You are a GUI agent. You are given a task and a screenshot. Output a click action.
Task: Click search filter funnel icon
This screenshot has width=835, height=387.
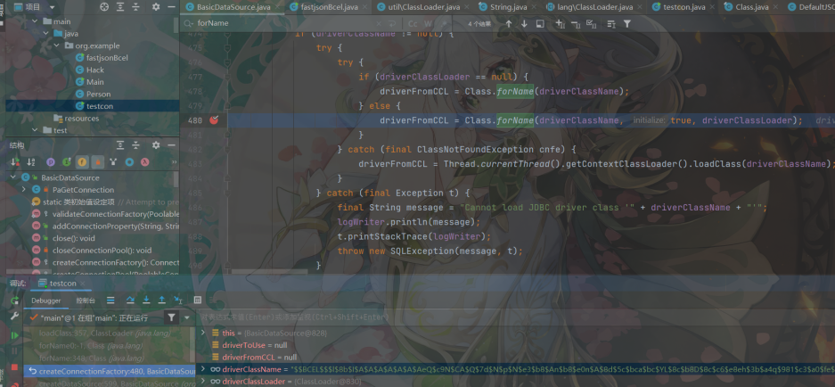627,23
